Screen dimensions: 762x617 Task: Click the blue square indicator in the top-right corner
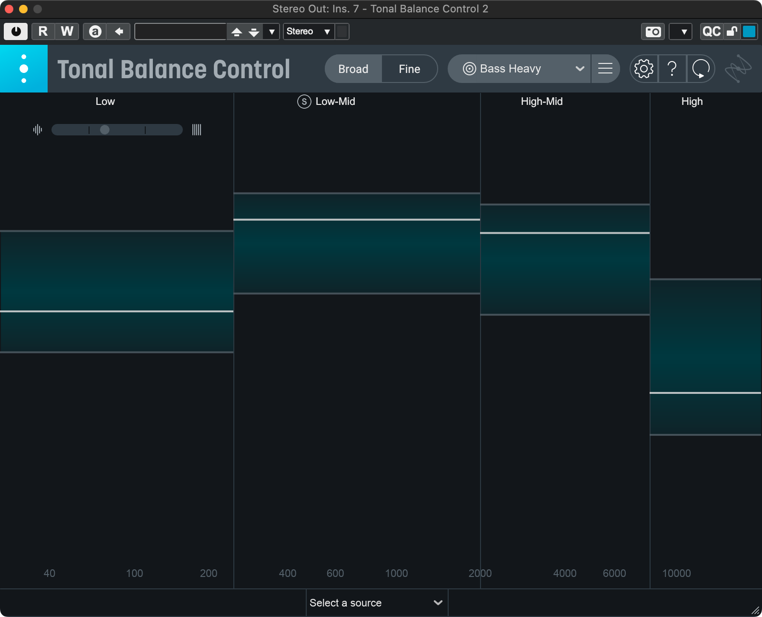coord(749,31)
